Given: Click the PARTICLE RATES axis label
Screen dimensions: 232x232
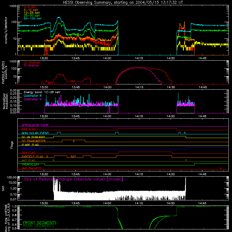Looking at the screenshot, I should coord(3,72).
